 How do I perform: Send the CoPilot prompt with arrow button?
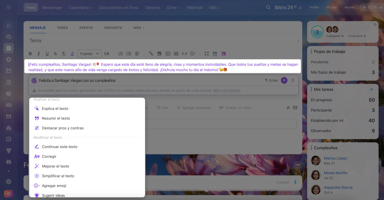coord(284,80)
